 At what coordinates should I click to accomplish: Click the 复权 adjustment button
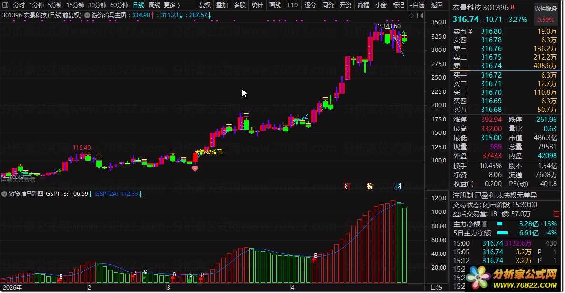coord(205,5)
